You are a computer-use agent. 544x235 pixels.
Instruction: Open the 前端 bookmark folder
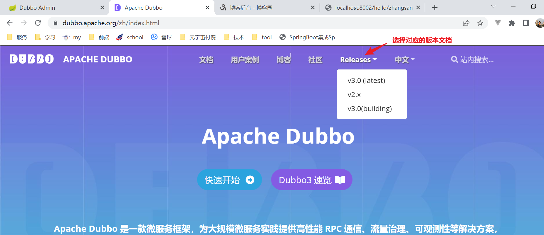99,37
